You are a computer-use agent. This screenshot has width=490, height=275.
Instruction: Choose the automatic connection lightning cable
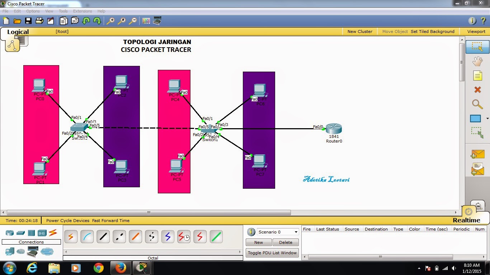71,236
